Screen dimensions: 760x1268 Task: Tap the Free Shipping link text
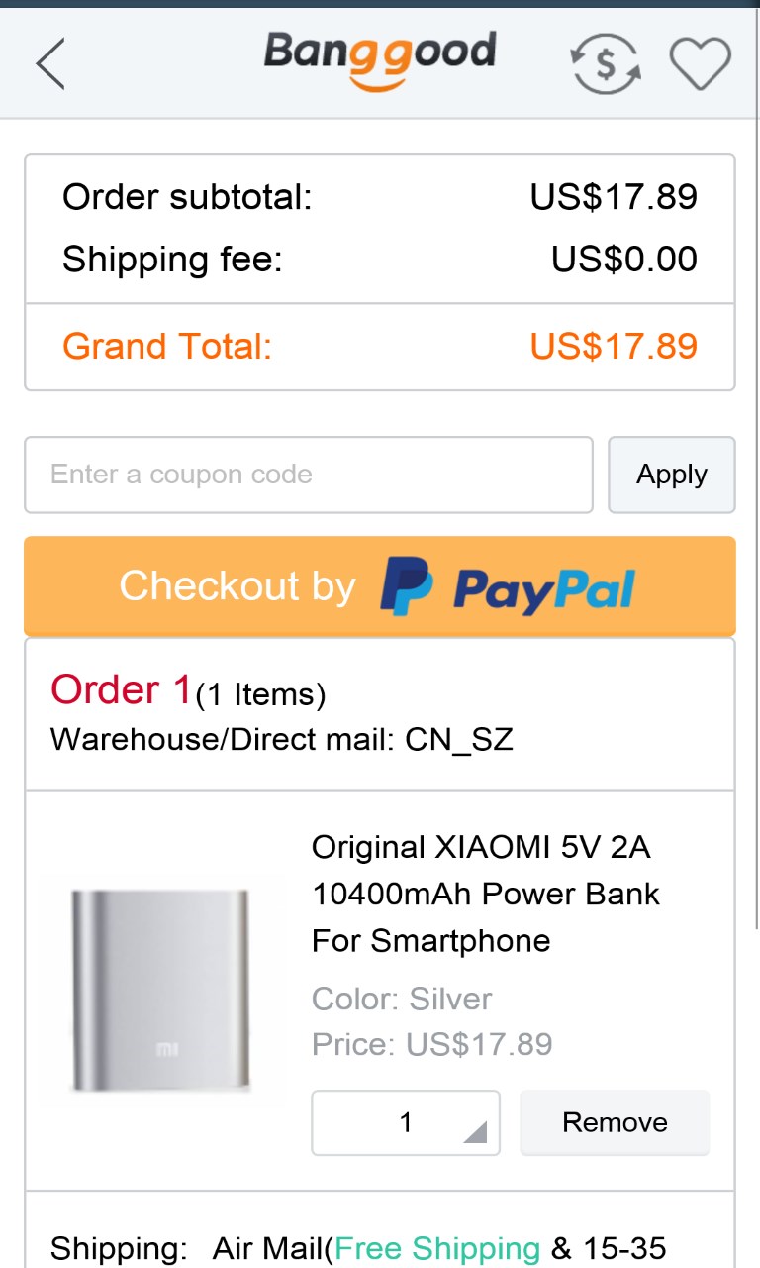[x=437, y=1247]
